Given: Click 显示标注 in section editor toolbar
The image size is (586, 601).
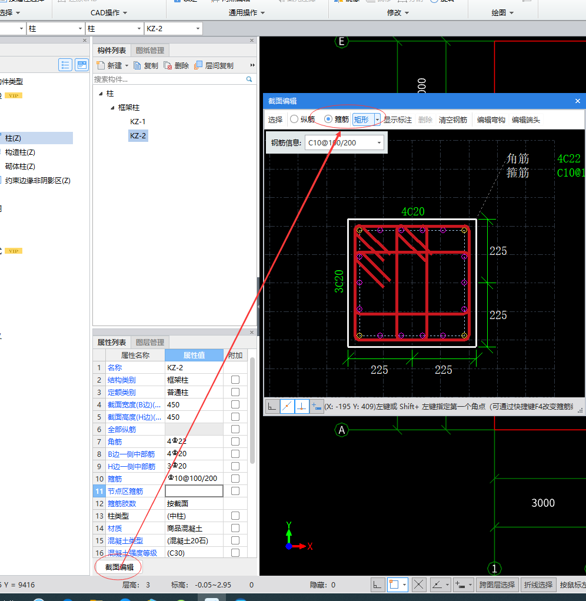Looking at the screenshot, I should point(398,119).
